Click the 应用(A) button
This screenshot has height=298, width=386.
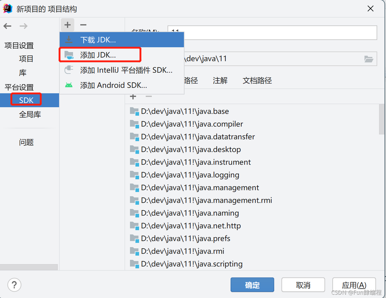click(x=354, y=285)
